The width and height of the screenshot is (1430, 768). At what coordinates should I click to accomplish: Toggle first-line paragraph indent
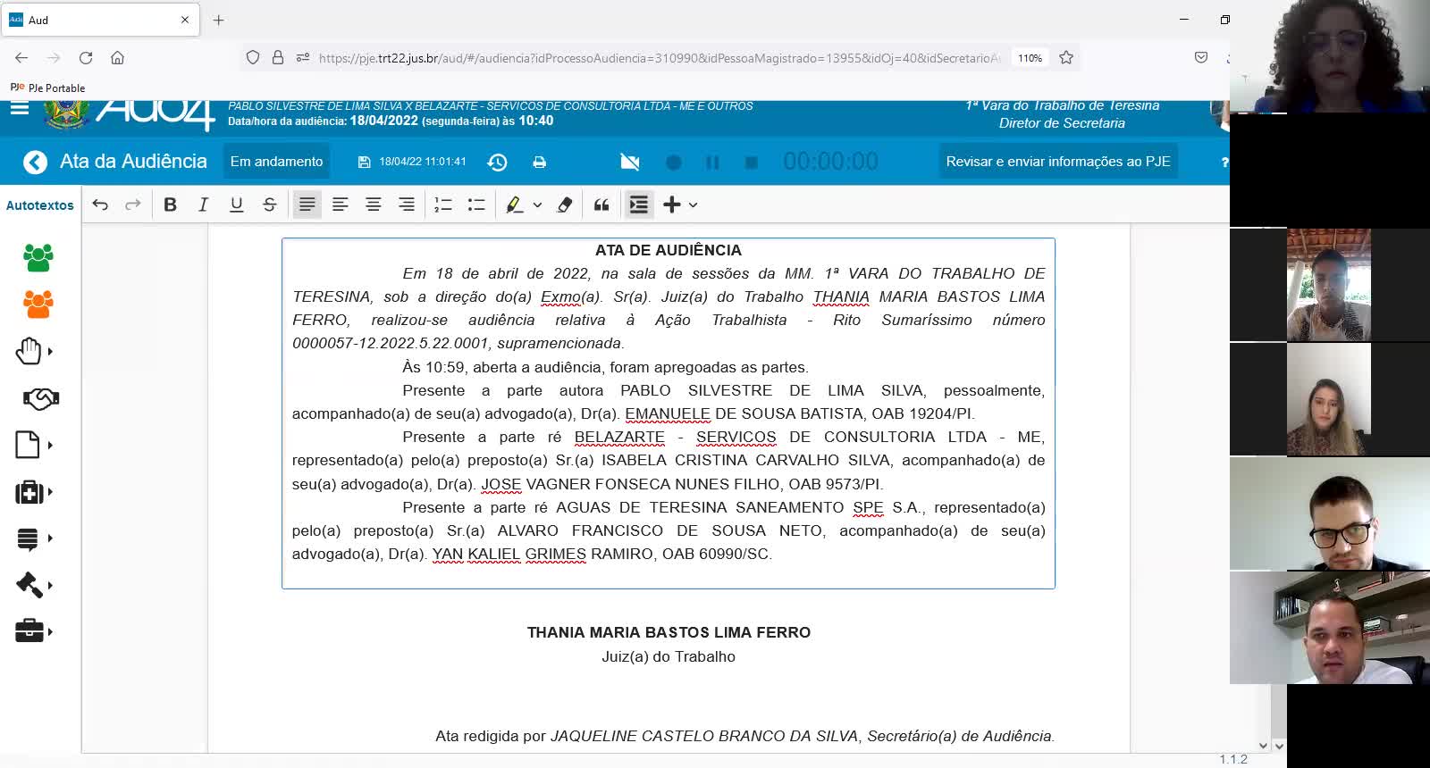639,205
